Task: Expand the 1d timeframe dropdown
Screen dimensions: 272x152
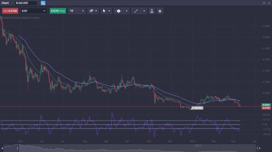Action: [x=77, y=11]
